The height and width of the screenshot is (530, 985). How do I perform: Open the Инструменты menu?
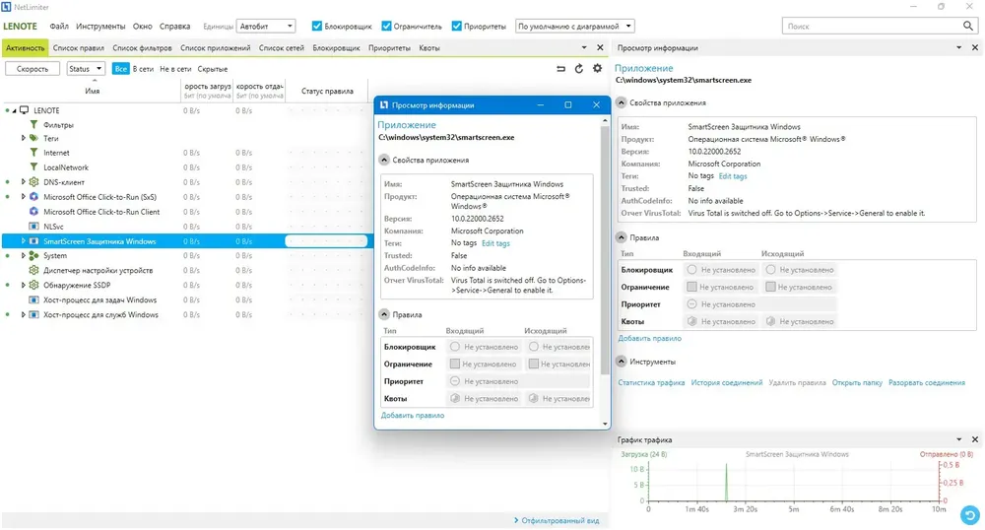[100, 26]
